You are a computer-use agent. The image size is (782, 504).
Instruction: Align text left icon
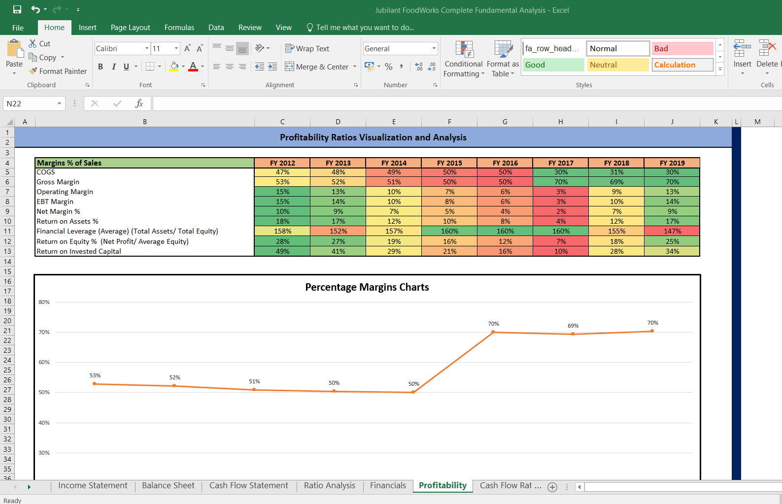pyautogui.click(x=217, y=67)
